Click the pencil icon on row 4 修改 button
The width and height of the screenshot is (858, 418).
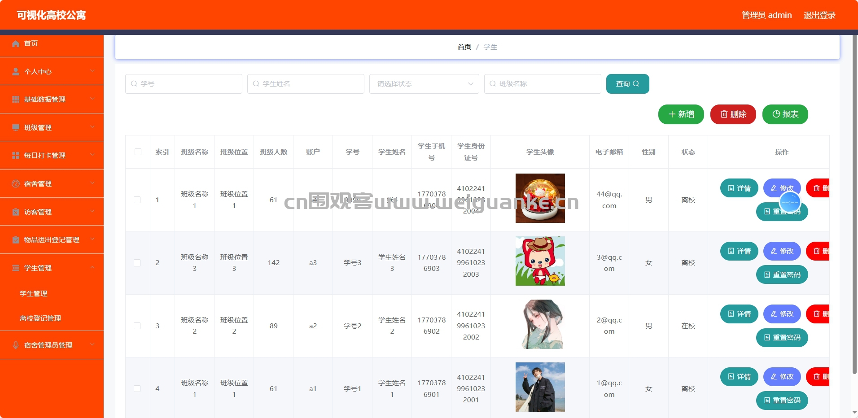774,377
